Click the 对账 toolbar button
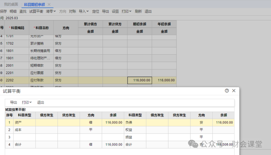271x155 pixels. click(73, 11)
